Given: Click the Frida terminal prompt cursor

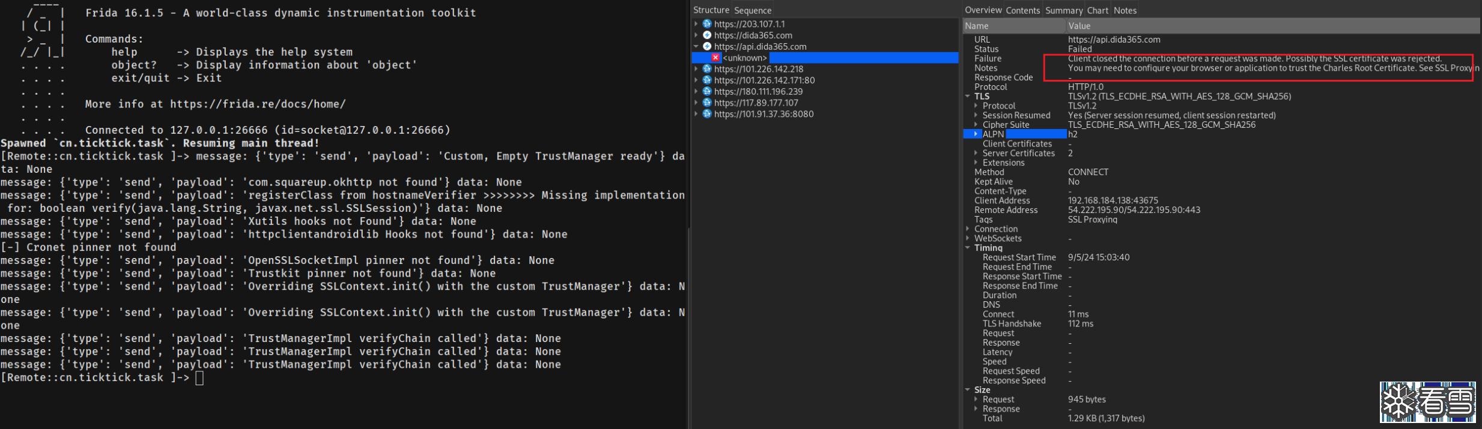Looking at the screenshot, I should click(199, 378).
